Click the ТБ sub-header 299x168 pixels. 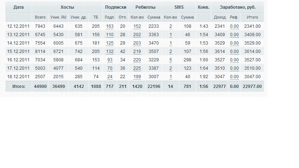[x=96, y=17]
